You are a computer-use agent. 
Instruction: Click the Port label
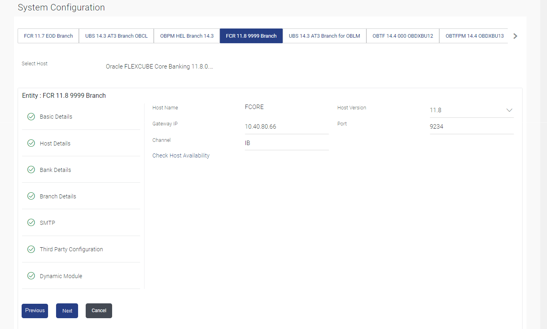[342, 124]
